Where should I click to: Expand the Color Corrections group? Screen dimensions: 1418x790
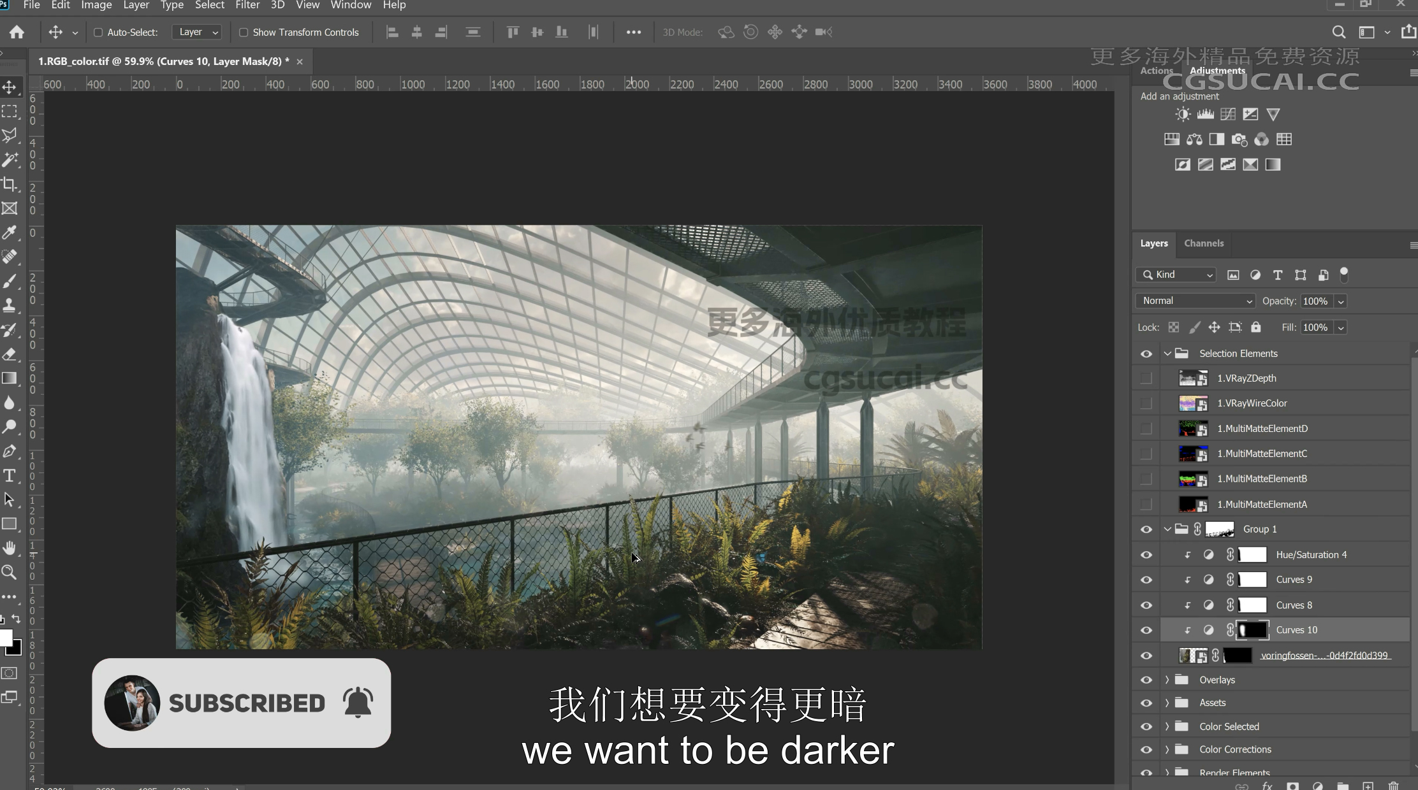pyautogui.click(x=1167, y=749)
